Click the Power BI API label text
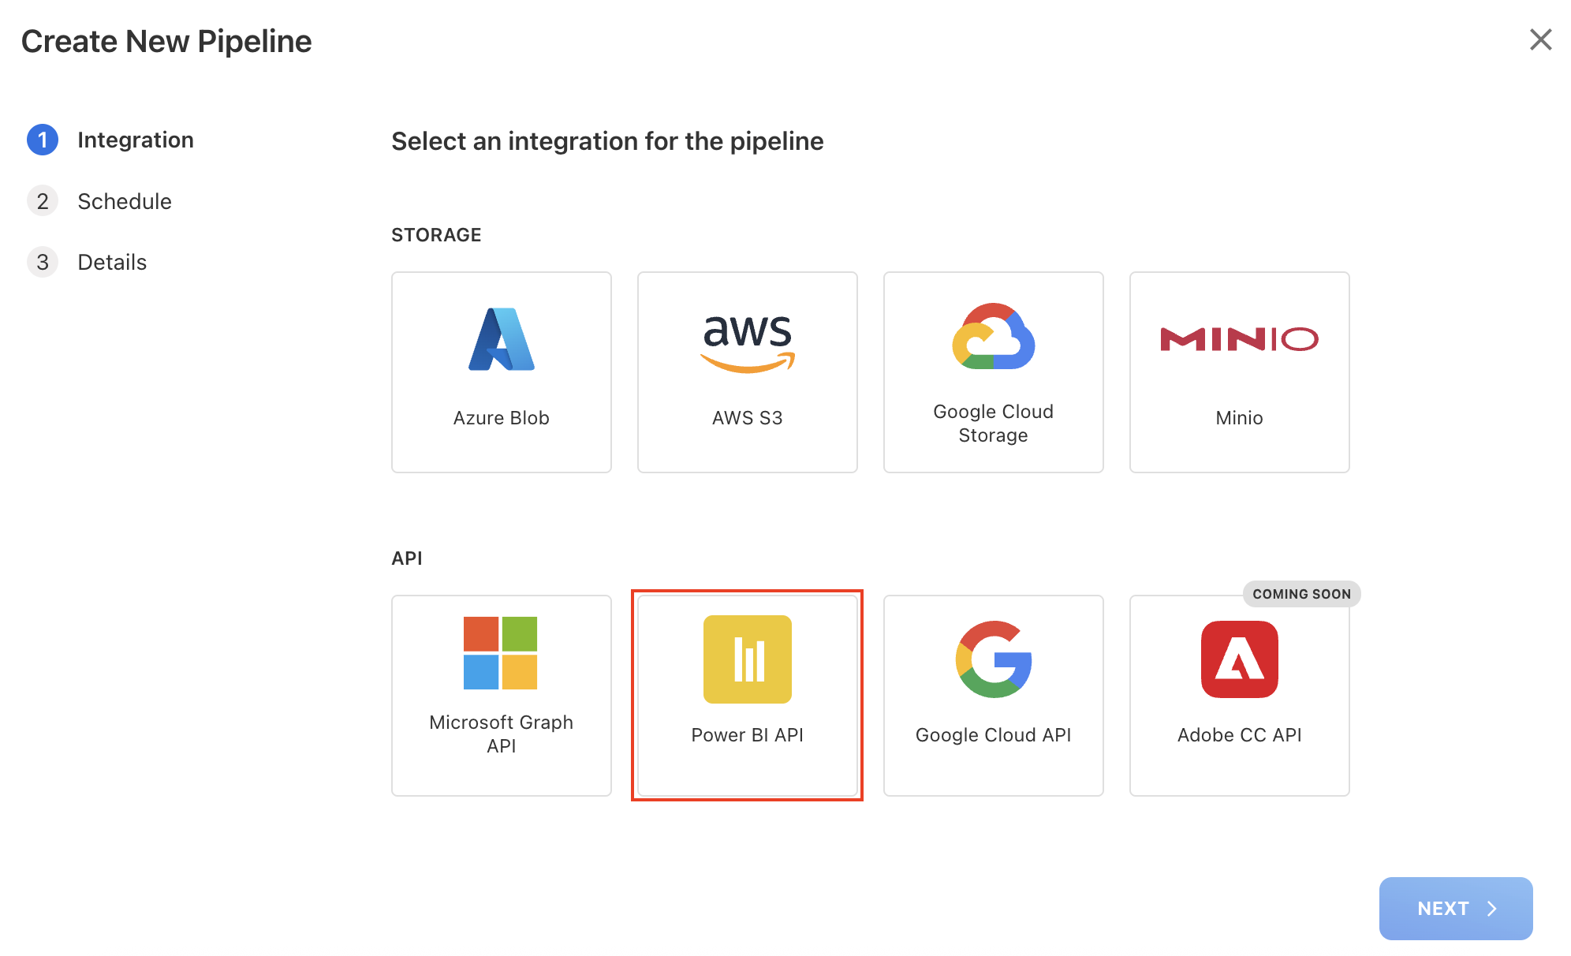The height and width of the screenshot is (956, 1571). click(747, 735)
